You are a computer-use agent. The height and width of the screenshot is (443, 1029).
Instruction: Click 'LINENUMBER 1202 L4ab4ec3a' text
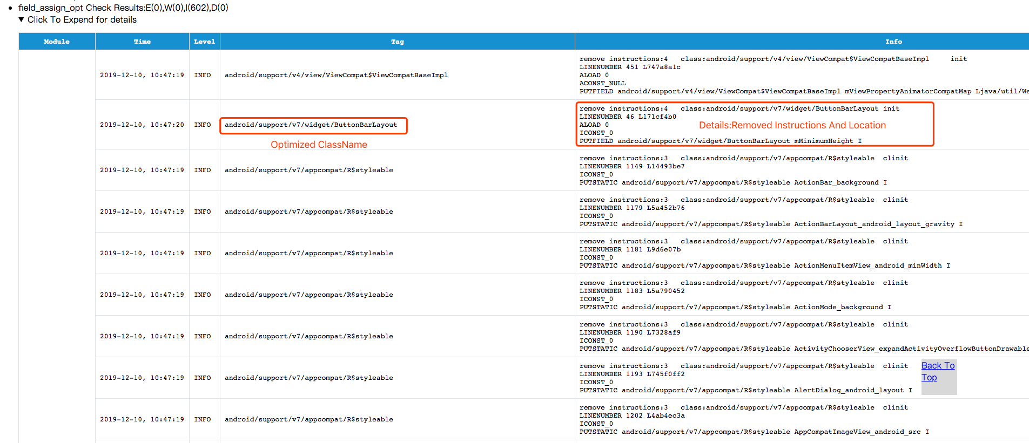(x=632, y=415)
